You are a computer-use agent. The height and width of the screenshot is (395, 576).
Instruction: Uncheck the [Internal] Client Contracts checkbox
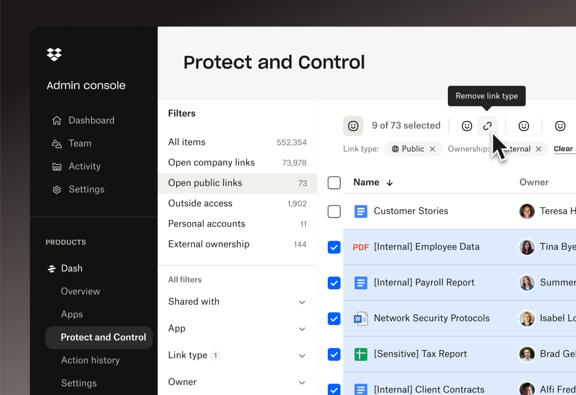(334, 389)
